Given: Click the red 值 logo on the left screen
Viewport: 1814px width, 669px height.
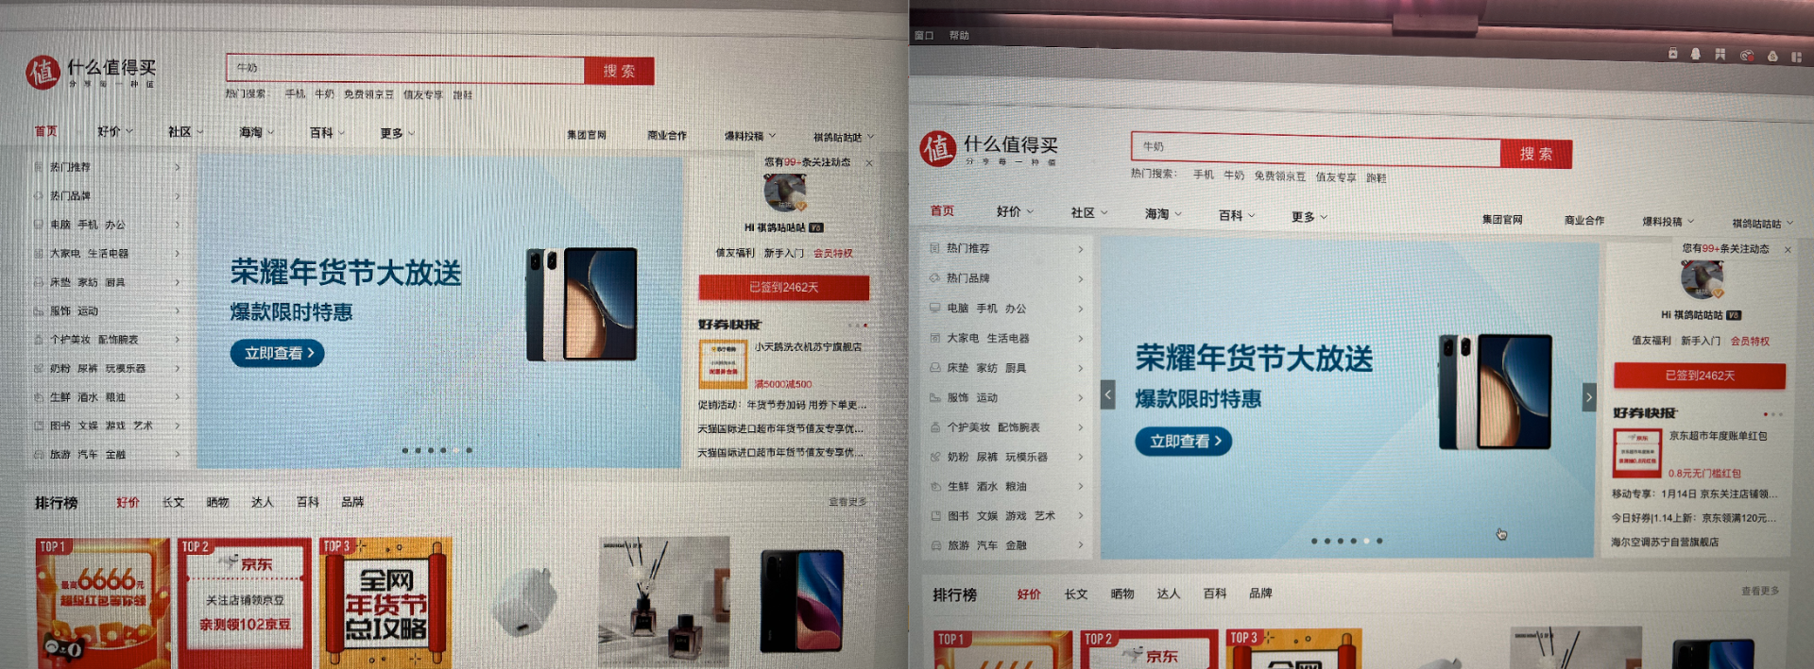Looking at the screenshot, I should click(x=43, y=72).
